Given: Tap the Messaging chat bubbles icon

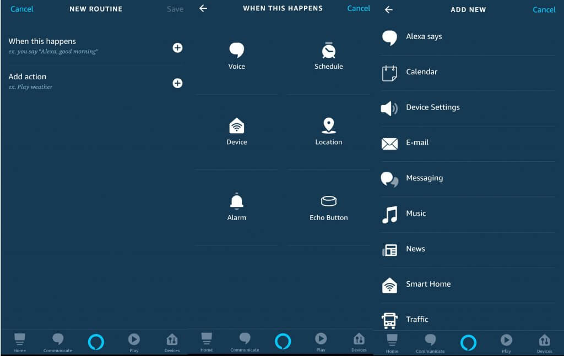Looking at the screenshot, I should [x=389, y=179].
